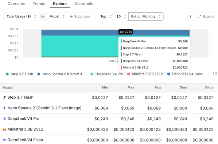Image resolution: width=218 pixels, height=144 pixels.
Task: Toggle DeepSeek V4 Pro legend teal dot
Action: click(92, 74)
